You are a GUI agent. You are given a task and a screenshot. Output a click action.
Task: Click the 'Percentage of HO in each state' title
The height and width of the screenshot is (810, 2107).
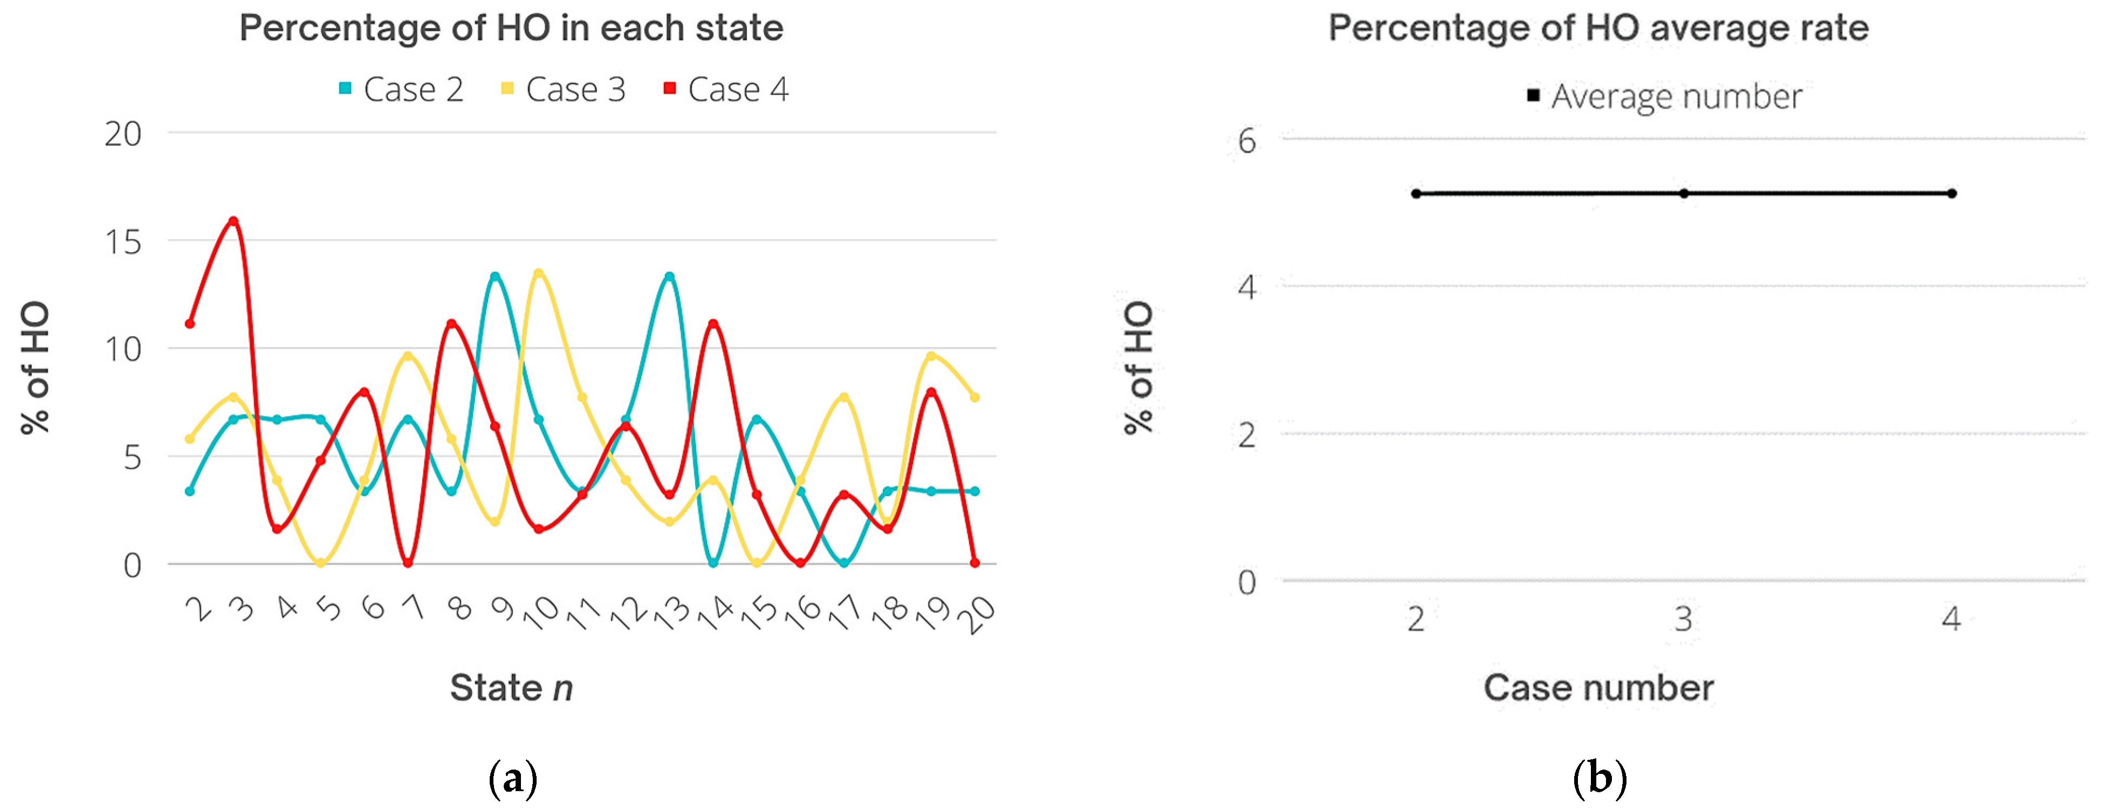point(511,28)
